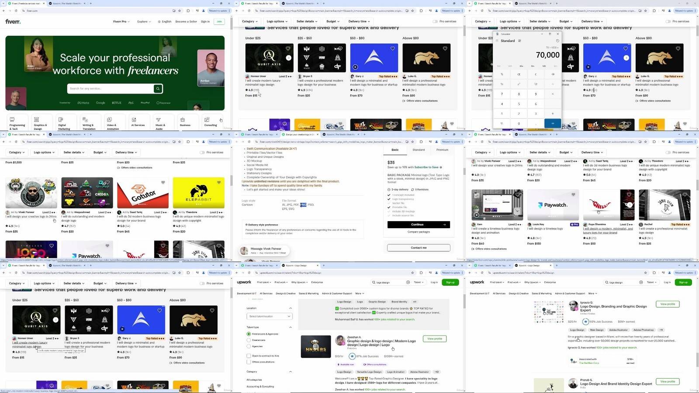Upwork Zeeshan window: collapse Talent type filter section
This screenshot has height=393, width=699.
291,327
